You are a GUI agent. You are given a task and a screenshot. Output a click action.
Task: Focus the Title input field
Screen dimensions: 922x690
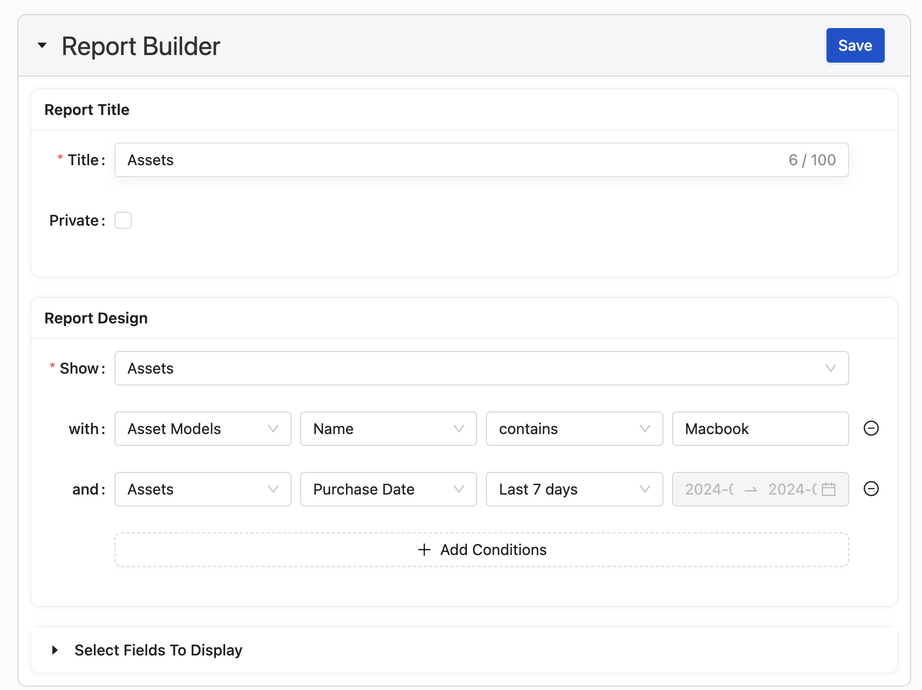point(453,160)
